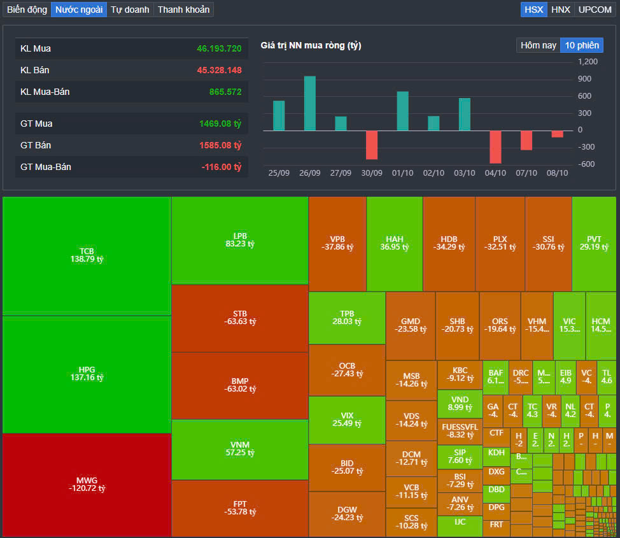Open the DCM treemap tile
Screen dimensions: 620x538
[411, 458]
